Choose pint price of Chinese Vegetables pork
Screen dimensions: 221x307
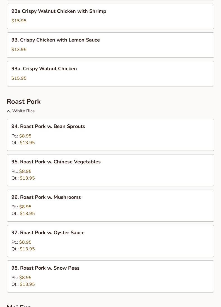[x=21, y=171]
